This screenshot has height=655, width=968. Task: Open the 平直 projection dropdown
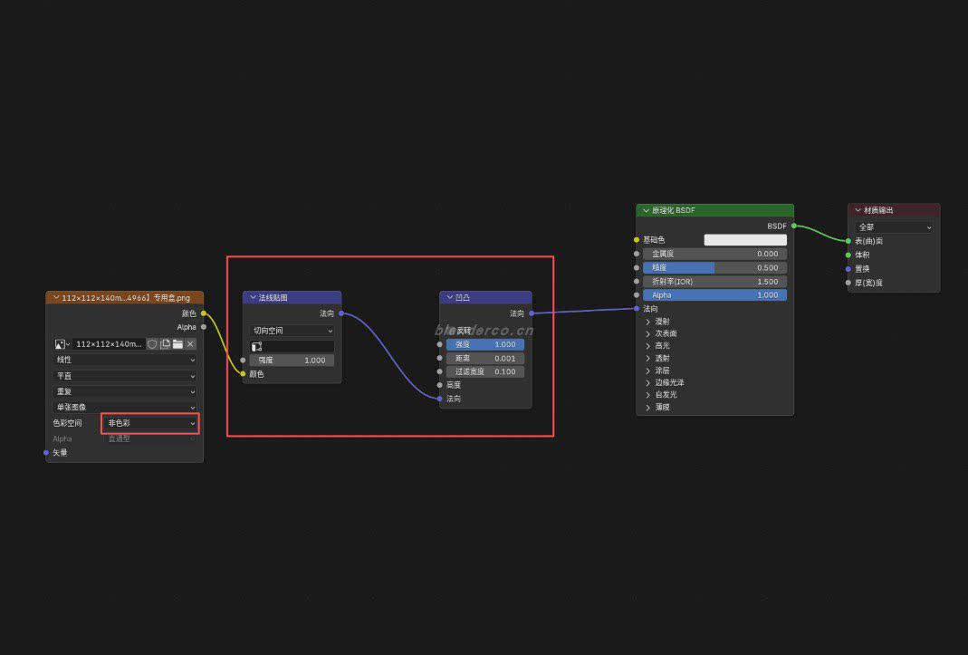coord(125,376)
